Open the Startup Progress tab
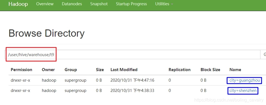The image size is (266, 105). click(131, 4)
